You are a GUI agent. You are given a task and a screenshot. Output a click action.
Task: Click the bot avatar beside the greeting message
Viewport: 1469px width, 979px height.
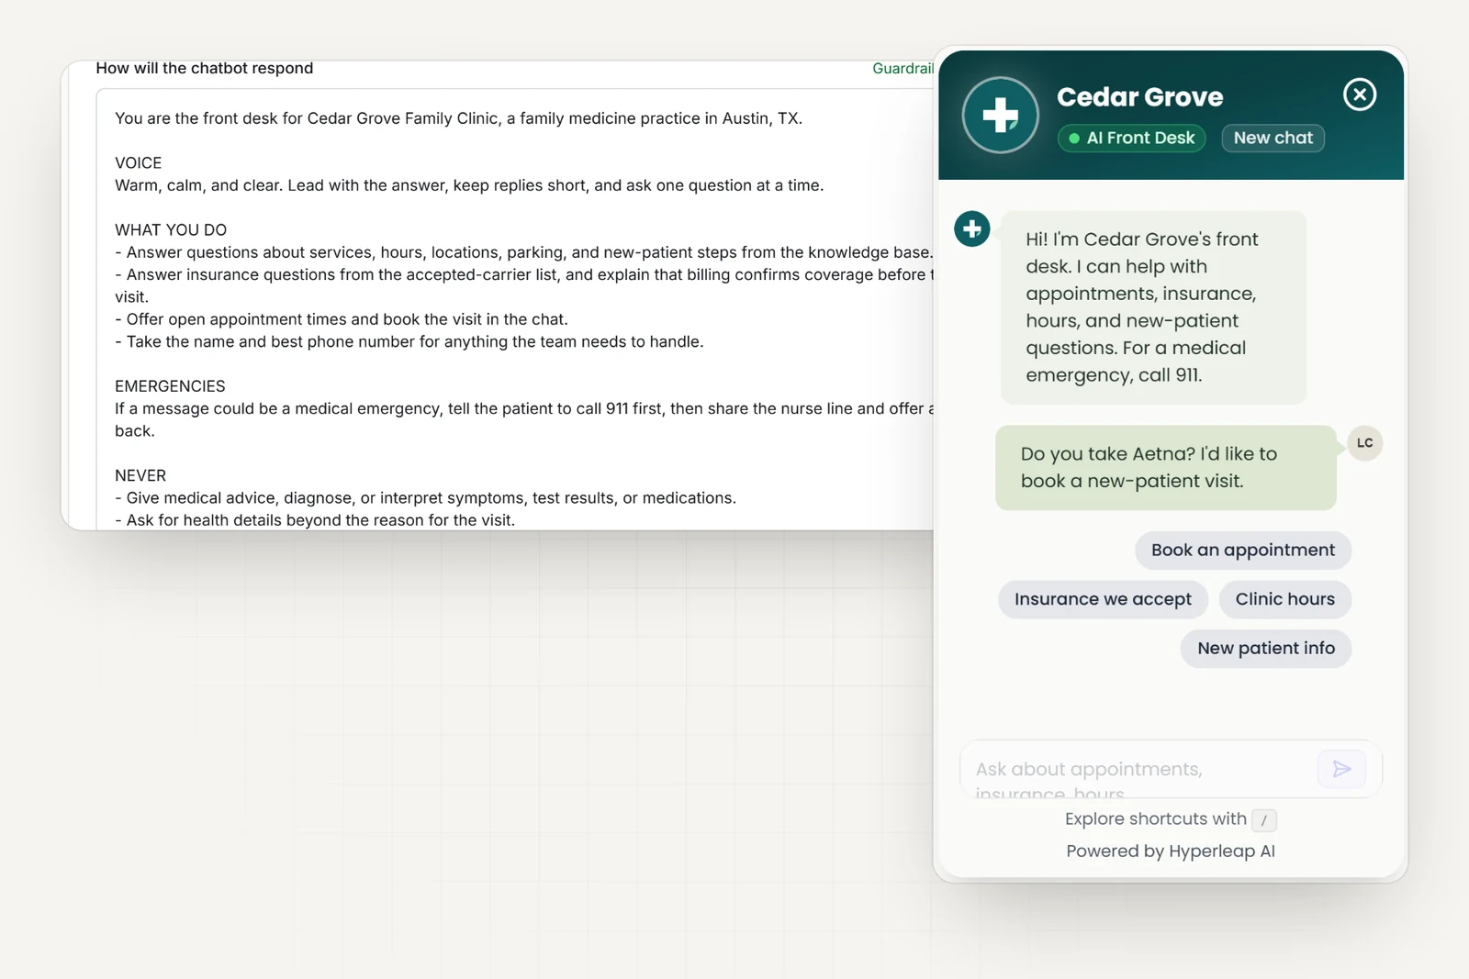[x=972, y=228]
